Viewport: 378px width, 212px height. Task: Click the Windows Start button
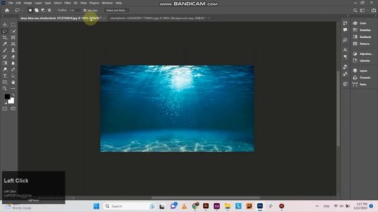click(x=96, y=206)
